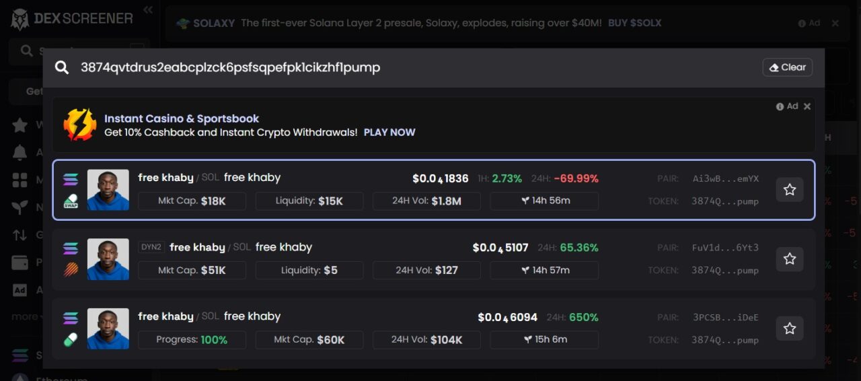The height and width of the screenshot is (381, 861).
Task: Close the Instant Casino ad
Action: point(807,106)
